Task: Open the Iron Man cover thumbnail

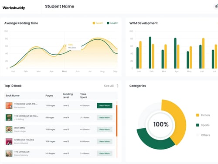Action: [9, 129]
